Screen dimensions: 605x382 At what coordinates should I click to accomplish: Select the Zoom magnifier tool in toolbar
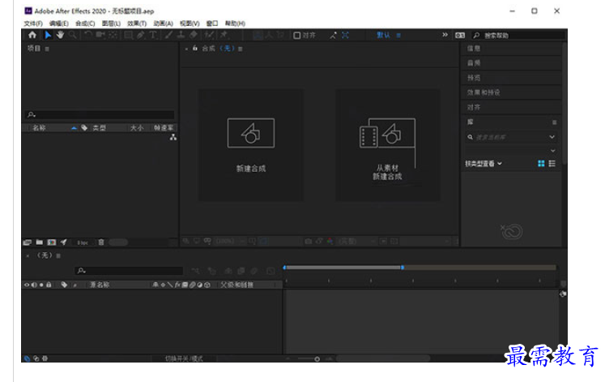pyautogui.click(x=73, y=35)
